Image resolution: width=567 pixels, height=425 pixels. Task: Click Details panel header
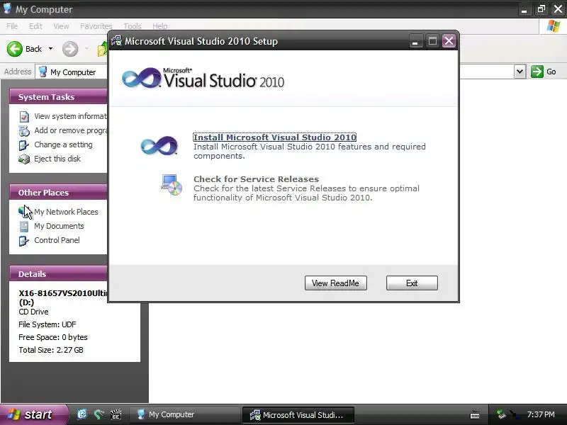click(59, 274)
